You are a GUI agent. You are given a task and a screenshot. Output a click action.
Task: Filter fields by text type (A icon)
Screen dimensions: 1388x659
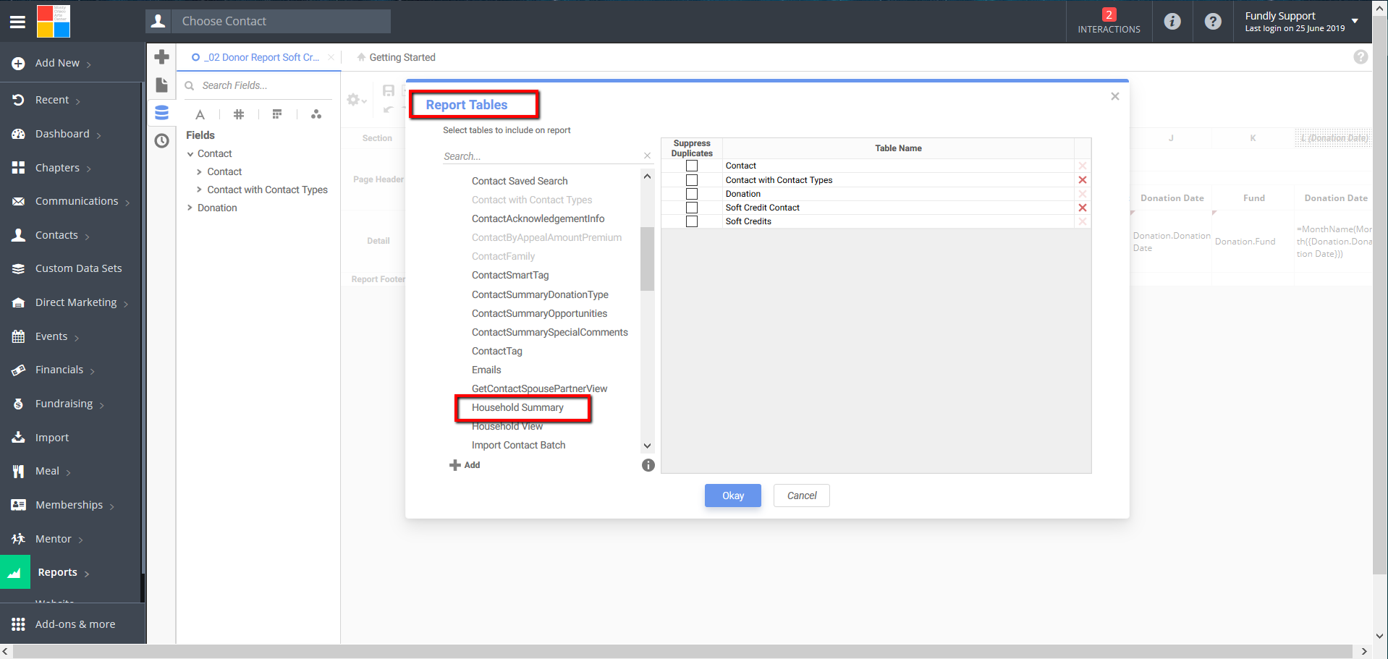[x=200, y=114]
